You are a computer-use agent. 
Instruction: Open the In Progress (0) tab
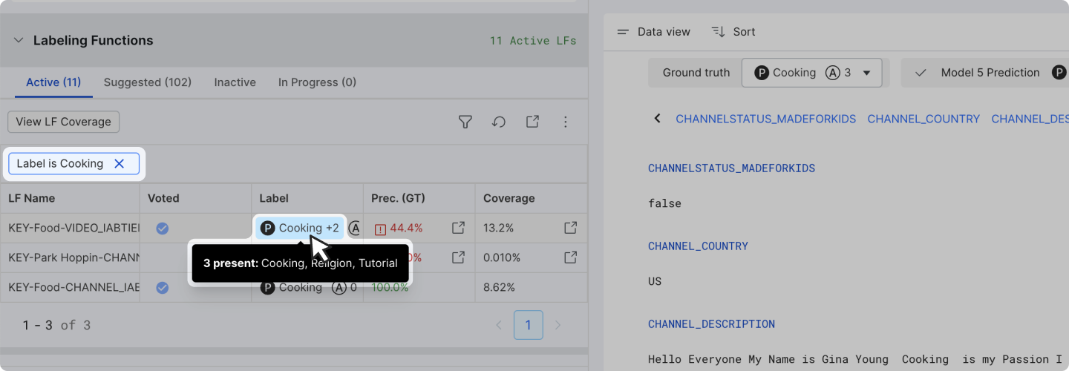[x=317, y=82]
